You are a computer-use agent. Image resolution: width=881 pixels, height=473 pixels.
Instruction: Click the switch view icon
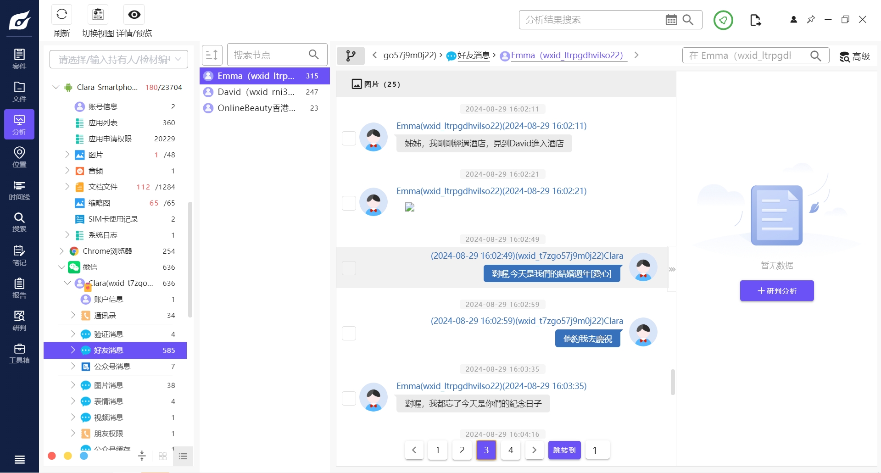click(98, 15)
